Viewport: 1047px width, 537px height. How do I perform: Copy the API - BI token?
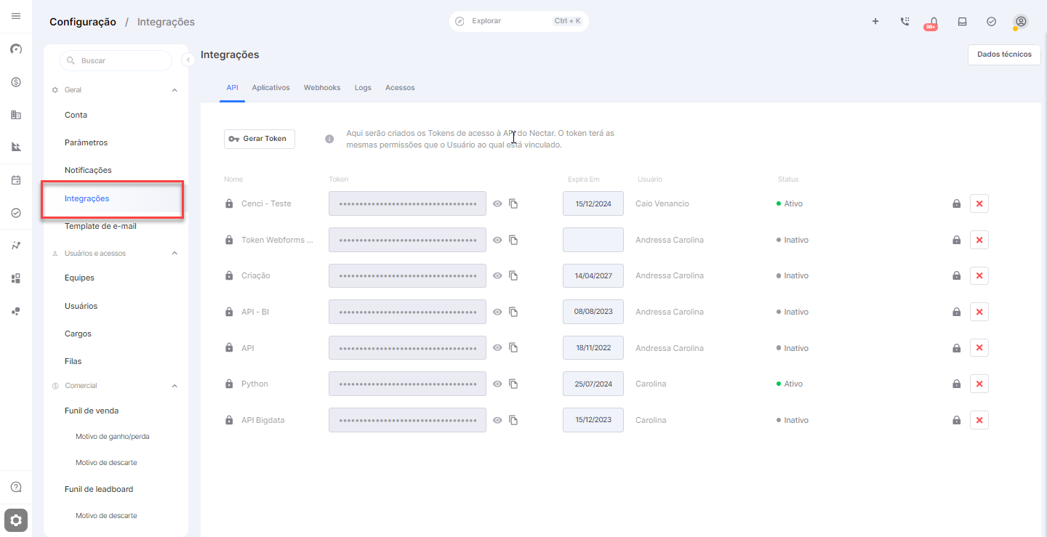click(513, 312)
